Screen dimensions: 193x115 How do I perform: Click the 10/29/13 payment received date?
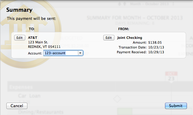tap(156, 52)
